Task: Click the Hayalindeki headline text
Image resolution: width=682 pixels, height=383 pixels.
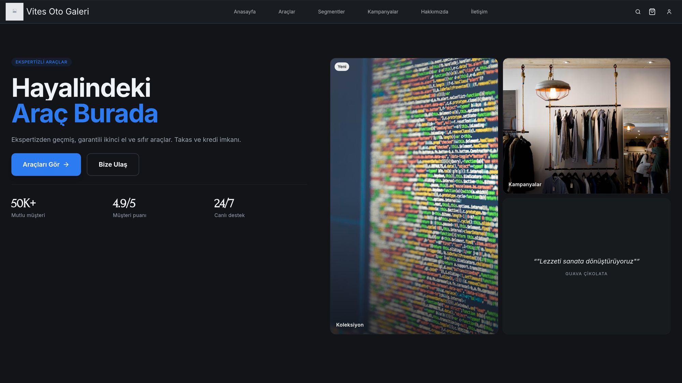Action: (81, 88)
